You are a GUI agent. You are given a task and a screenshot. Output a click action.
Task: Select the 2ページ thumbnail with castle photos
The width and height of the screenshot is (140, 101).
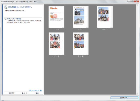[x=80, y=17]
